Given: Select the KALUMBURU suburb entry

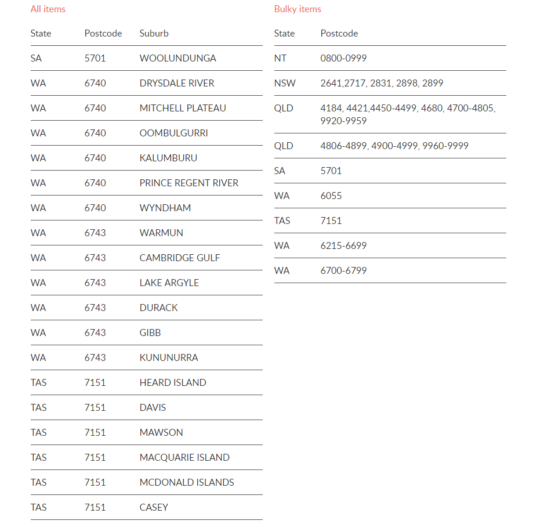Looking at the screenshot, I should coord(168,158).
